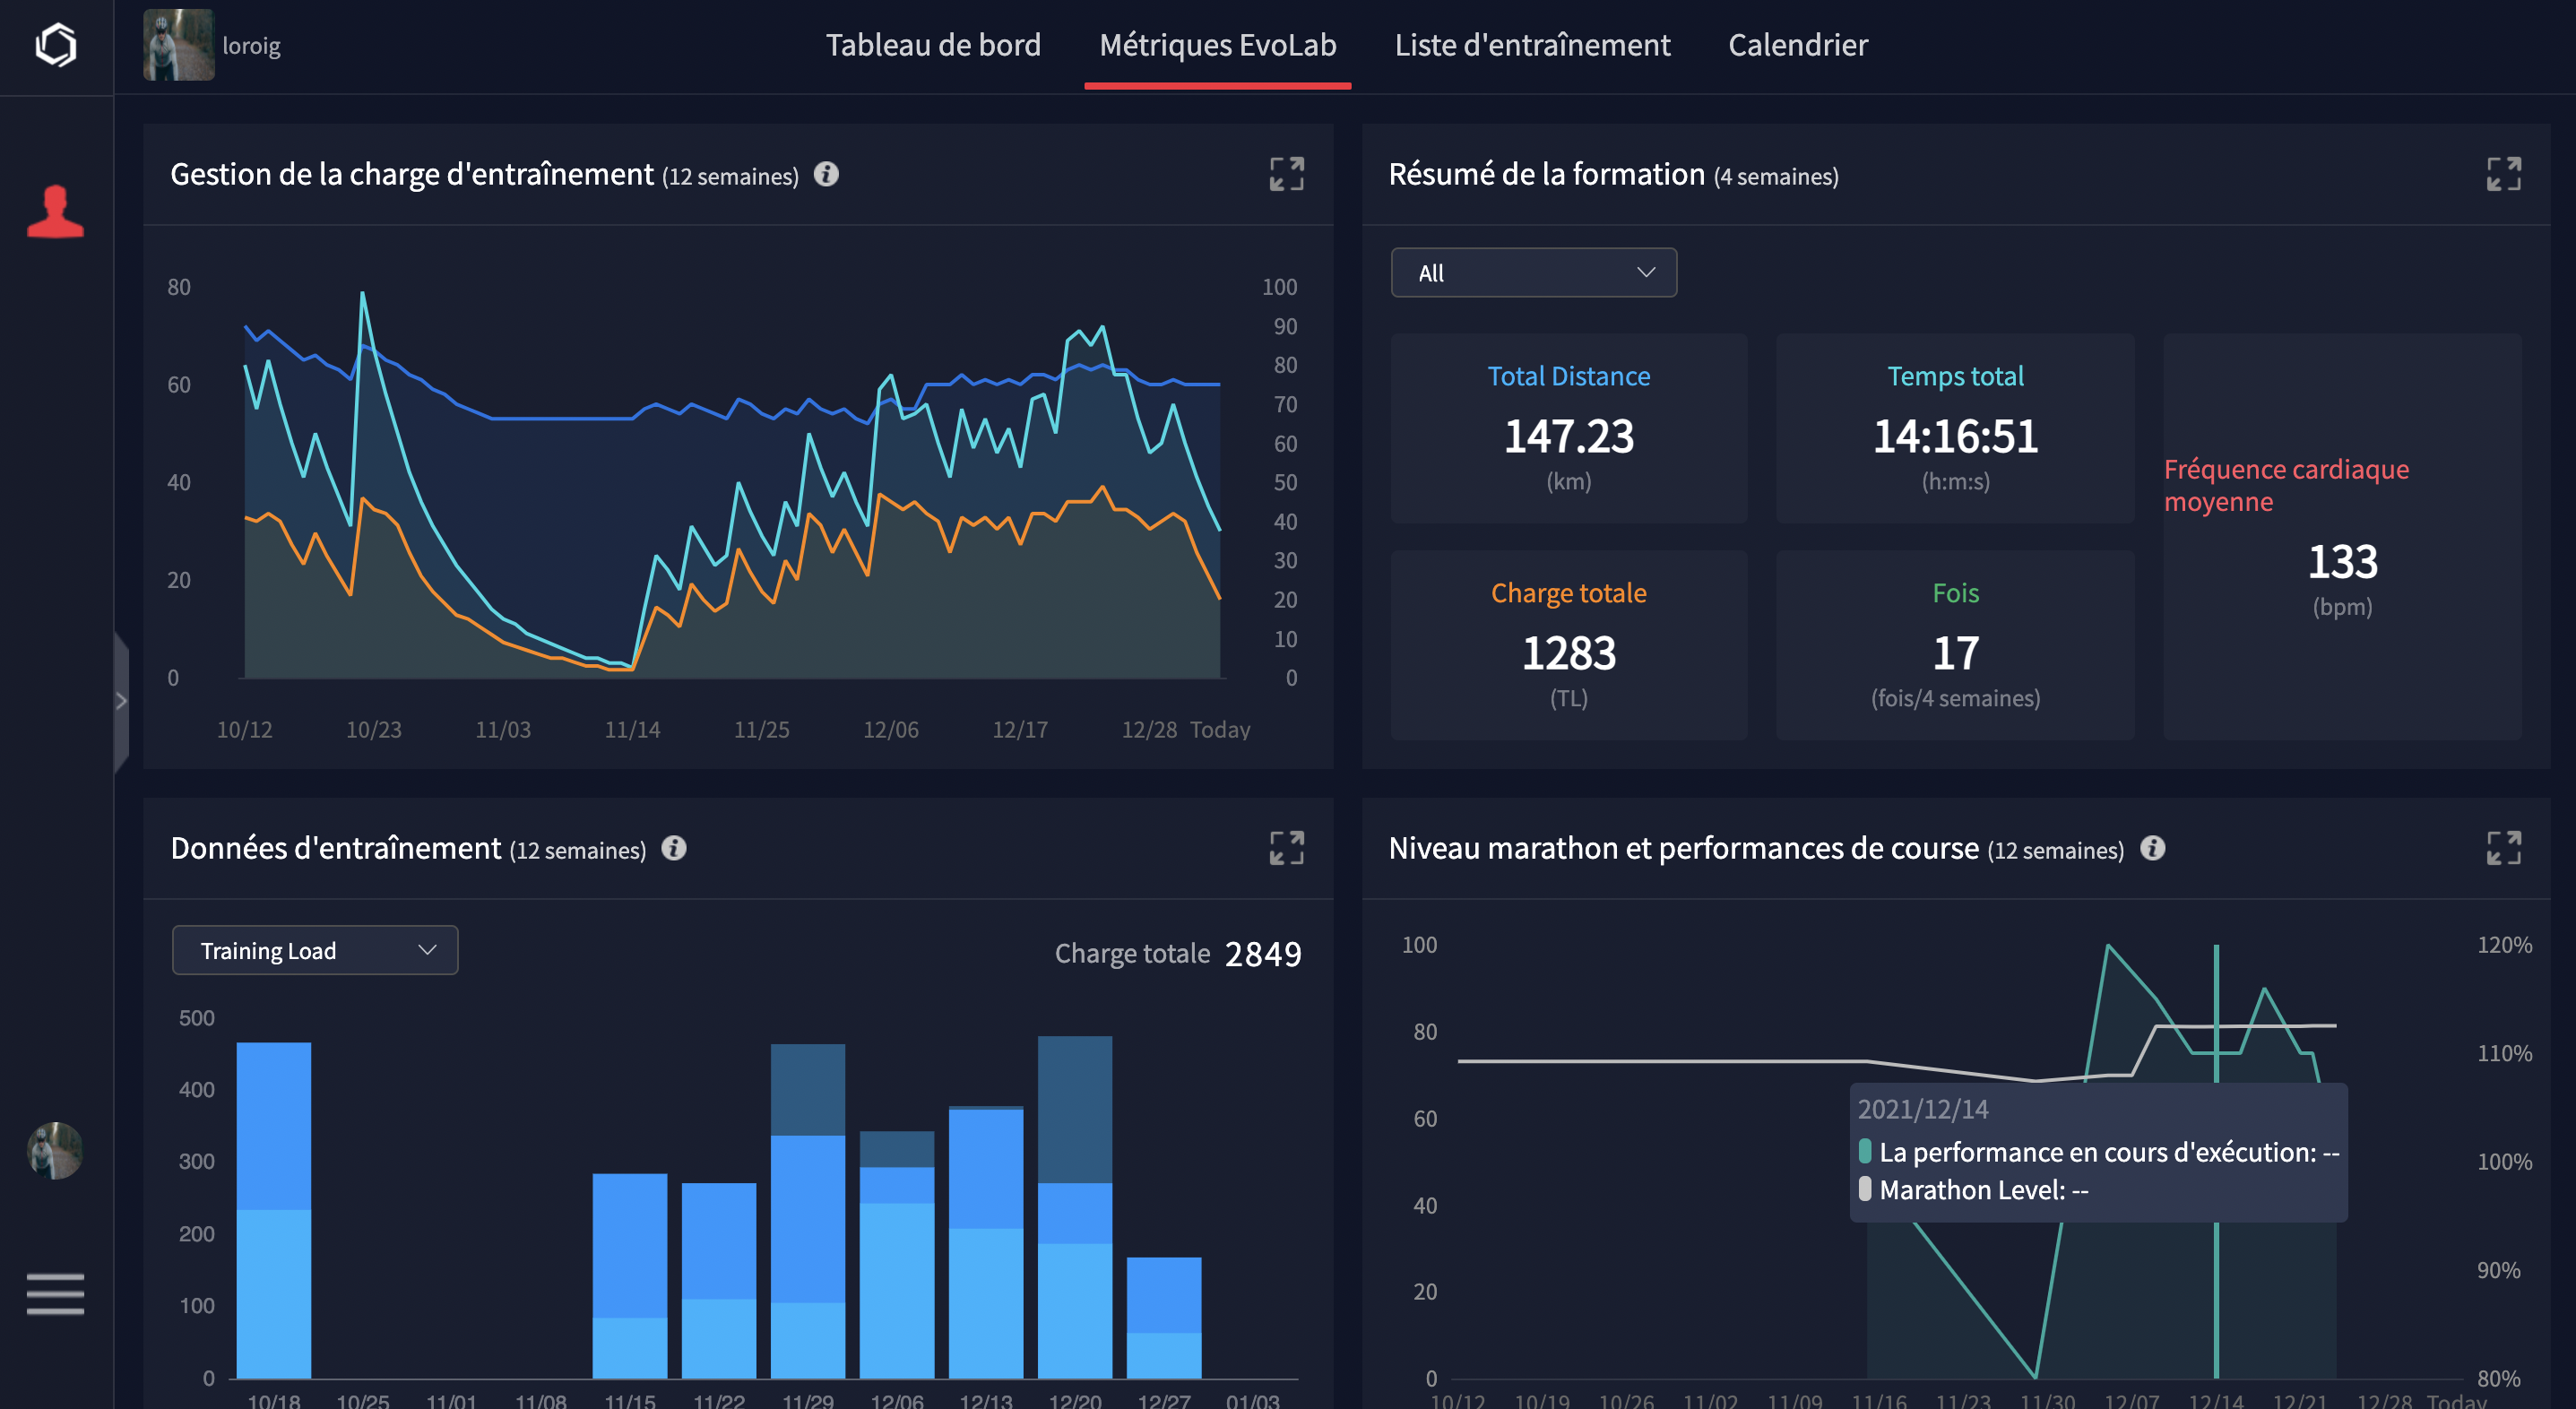This screenshot has width=2576, height=1409.
Task: Click the 12/06 week bar
Action: click(897, 1255)
